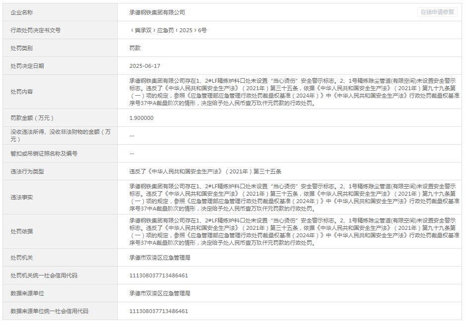Select the 罚款金额（万元） label
Viewport: 465px width, 322px height.
[x=32, y=118]
